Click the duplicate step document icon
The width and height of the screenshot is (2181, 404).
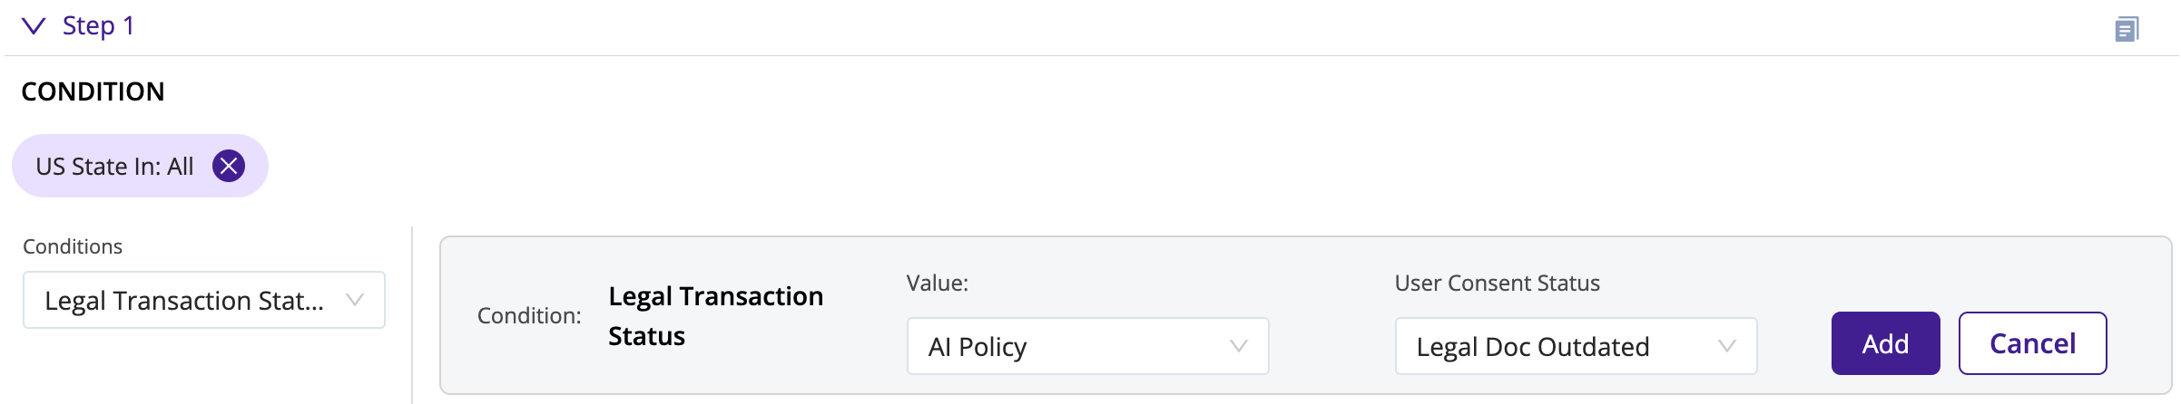click(x=2127, y=29)
